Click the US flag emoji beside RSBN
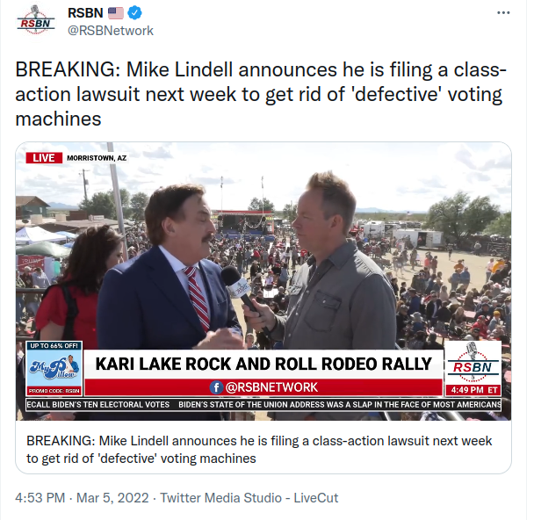This screenshot has width=534, height=520. 115,13
